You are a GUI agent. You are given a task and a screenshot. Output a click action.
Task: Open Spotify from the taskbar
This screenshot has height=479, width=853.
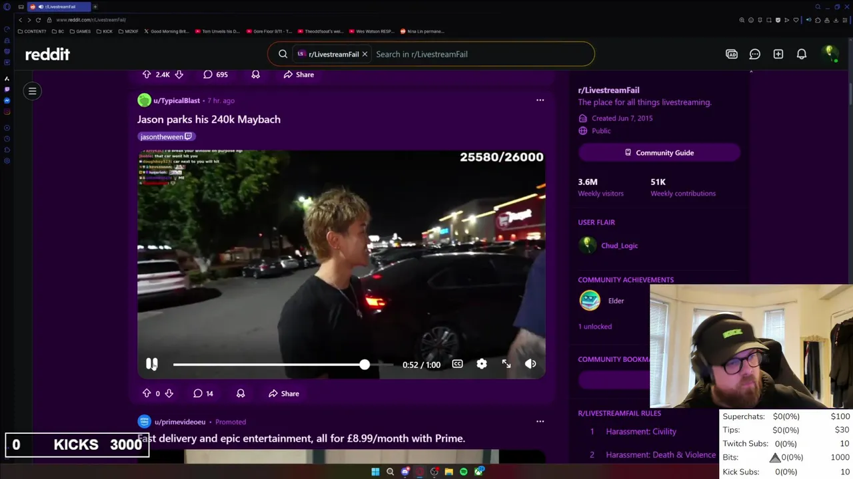pos(463,472)
